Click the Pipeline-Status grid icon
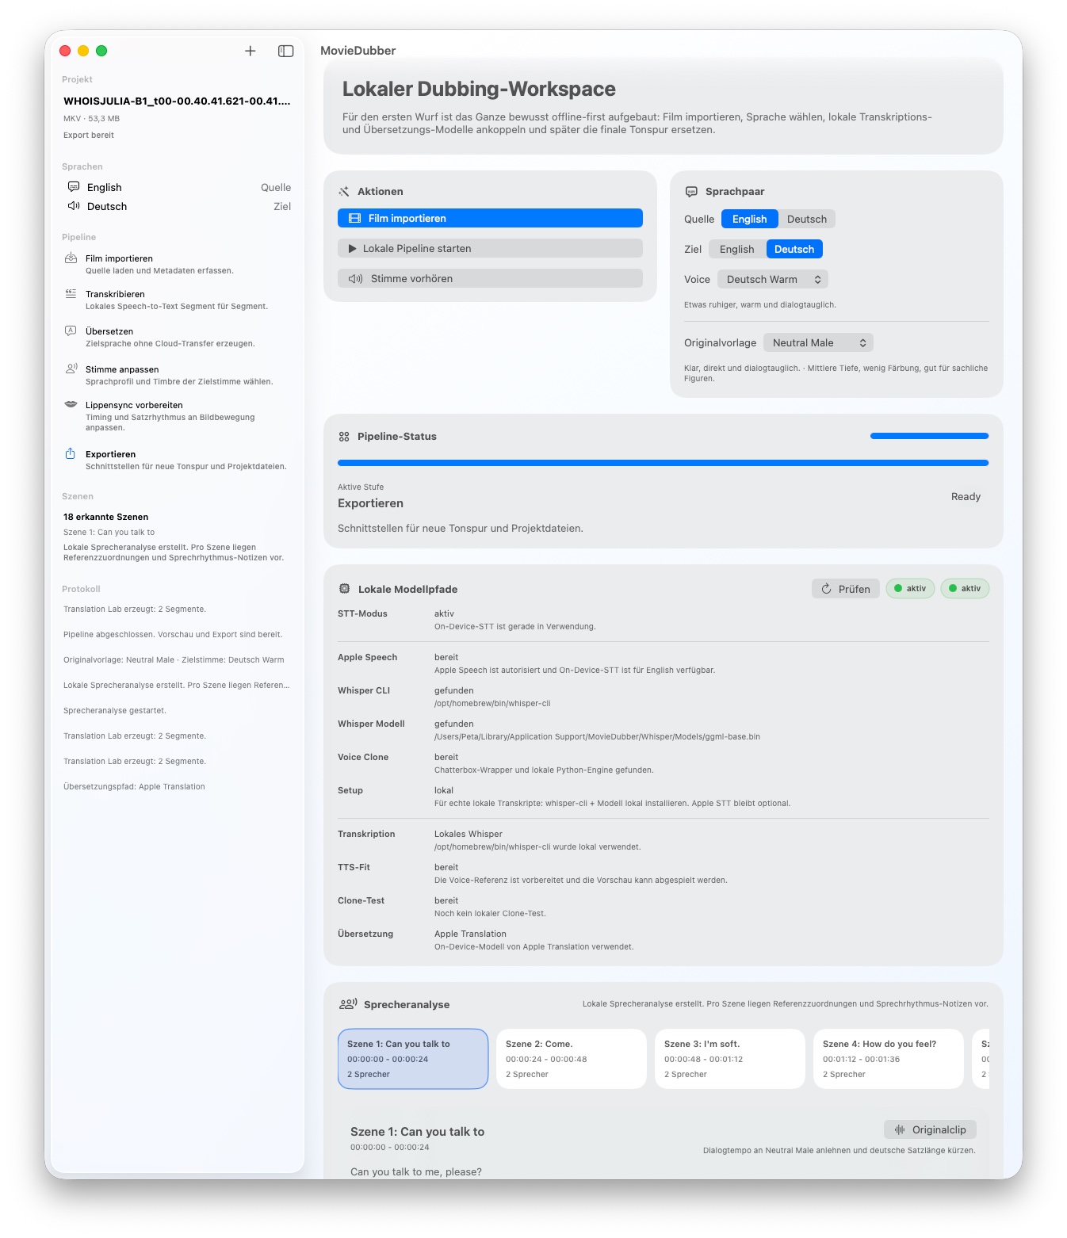Screen dimensions: 1067x1238 [x=344, y=437]
